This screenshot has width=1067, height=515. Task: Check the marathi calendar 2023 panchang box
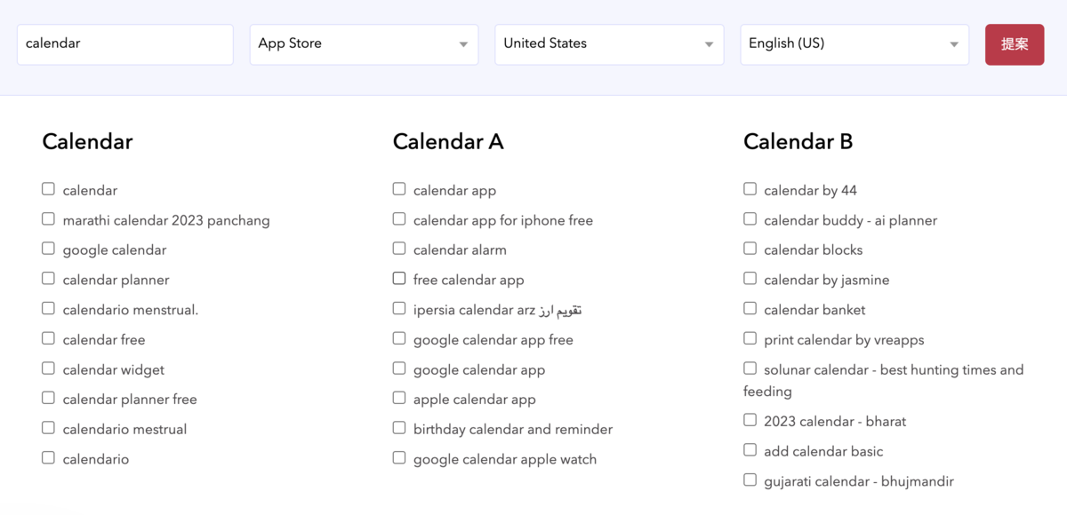(x=48, y=219)
